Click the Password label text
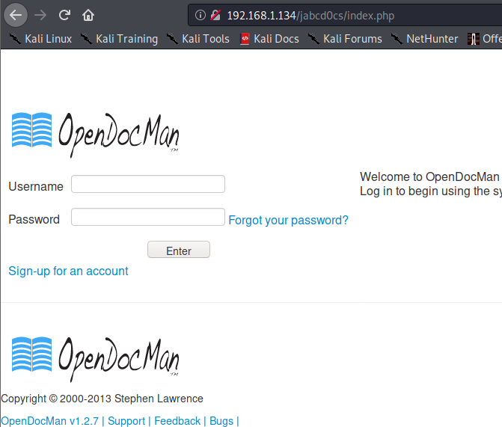 point(34,219)
